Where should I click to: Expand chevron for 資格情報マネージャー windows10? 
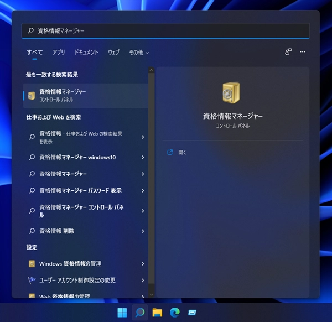point(143,157)
